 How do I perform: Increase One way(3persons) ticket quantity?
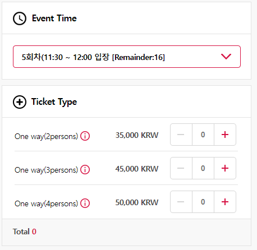[x=225, y=168]
